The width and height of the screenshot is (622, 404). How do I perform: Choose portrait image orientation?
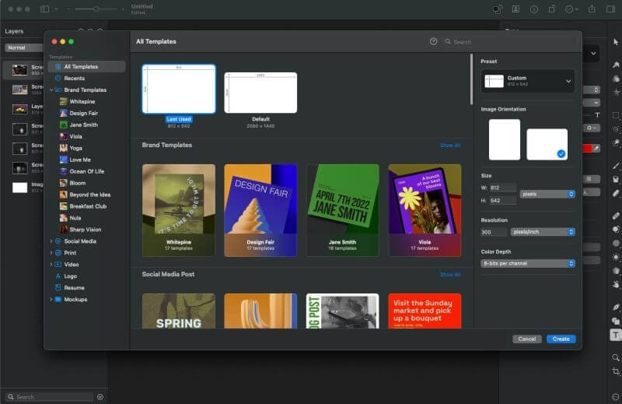pyautogui.click(x=504, y=139)
